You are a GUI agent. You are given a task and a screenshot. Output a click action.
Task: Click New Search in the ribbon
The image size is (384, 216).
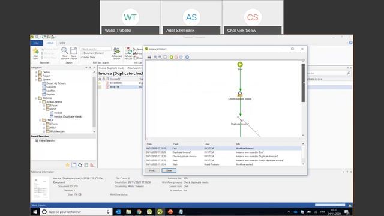point(65,53)
